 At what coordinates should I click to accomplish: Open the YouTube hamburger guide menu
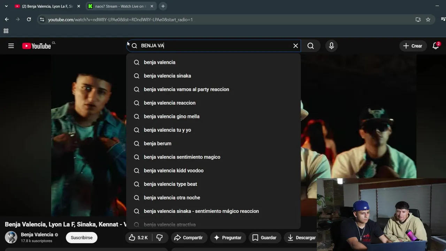[x=11, y=46]
